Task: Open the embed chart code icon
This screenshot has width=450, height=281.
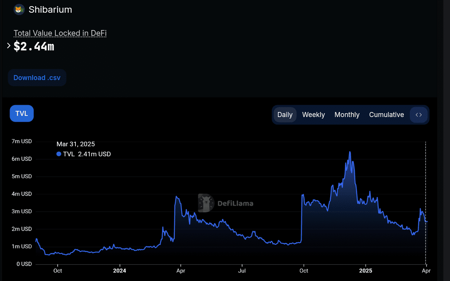Action: click(x=419, y=115)
